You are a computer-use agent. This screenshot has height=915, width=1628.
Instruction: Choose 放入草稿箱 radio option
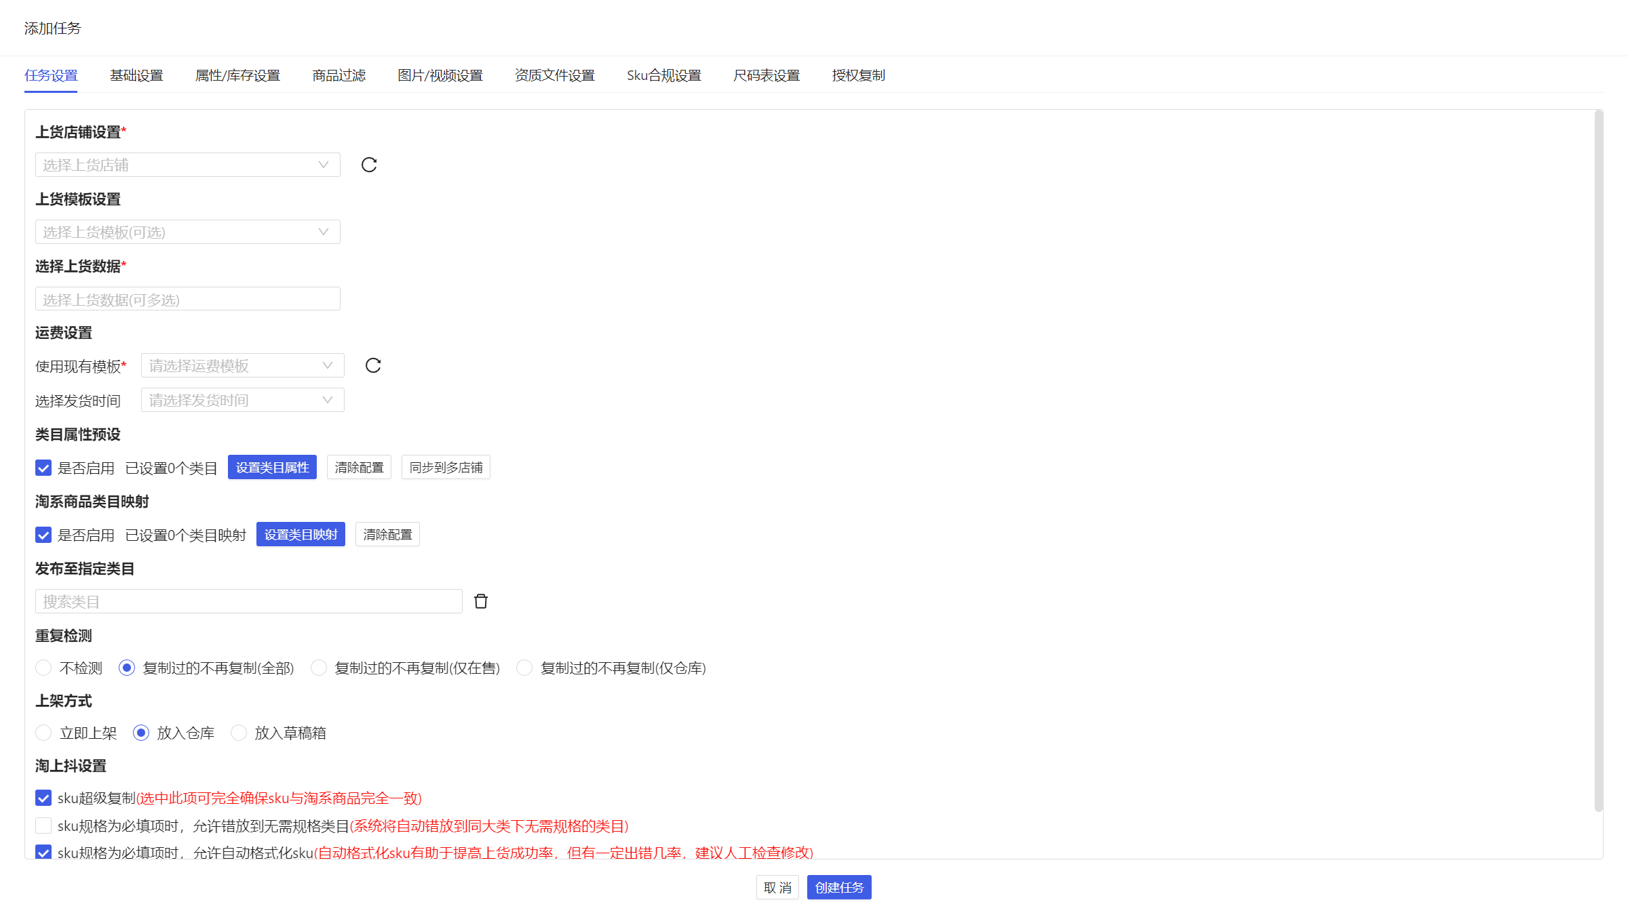(239, 733)
